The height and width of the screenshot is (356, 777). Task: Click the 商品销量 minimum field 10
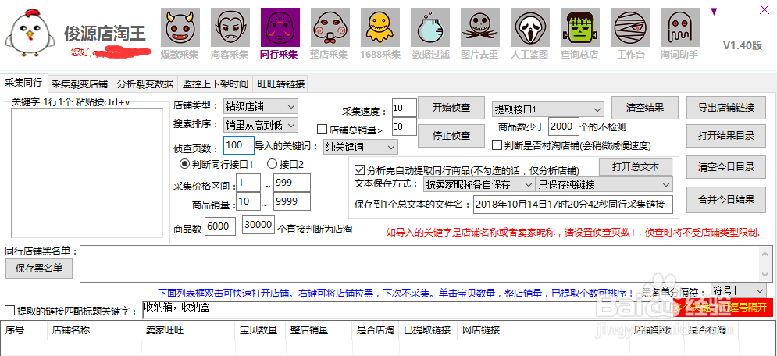coord(248,202)
